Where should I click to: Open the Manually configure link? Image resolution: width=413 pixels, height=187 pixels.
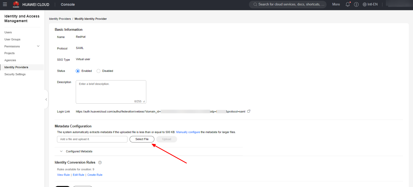click(188, 132)
